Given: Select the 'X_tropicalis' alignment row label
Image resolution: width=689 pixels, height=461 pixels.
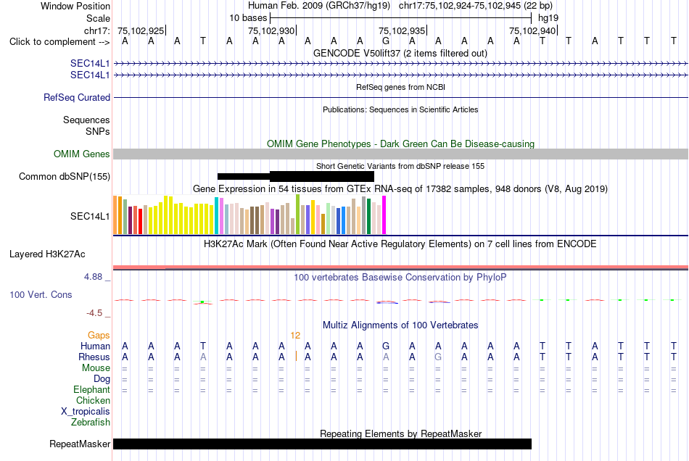Looking at the screenshot, I should coord(86,412).
